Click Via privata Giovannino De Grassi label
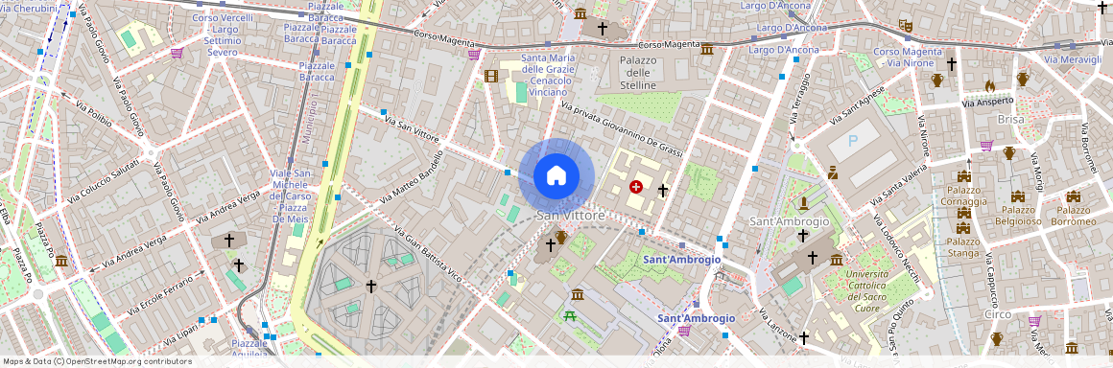The image size is (1113, 368). coord(621,129)
